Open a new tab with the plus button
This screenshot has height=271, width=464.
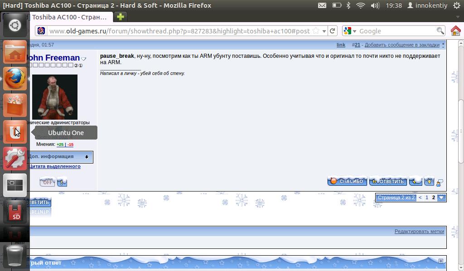[x=121, y=17]
